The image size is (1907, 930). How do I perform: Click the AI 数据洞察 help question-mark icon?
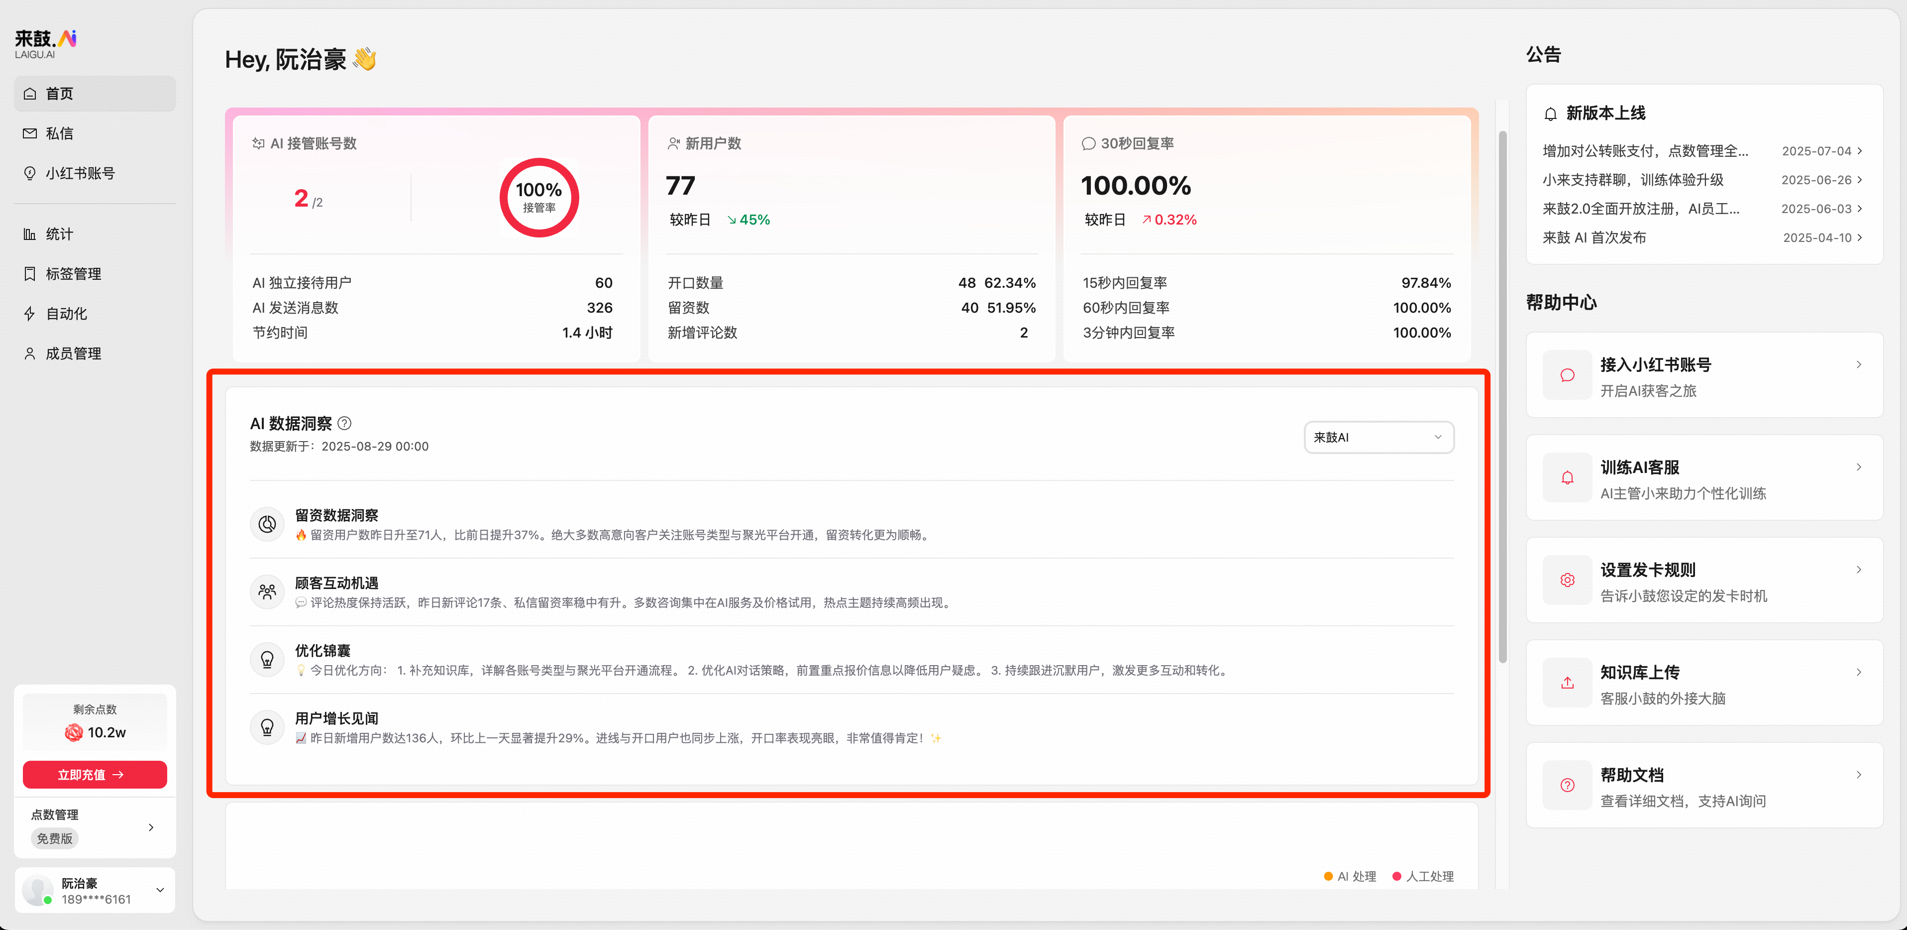click(344, 424)
